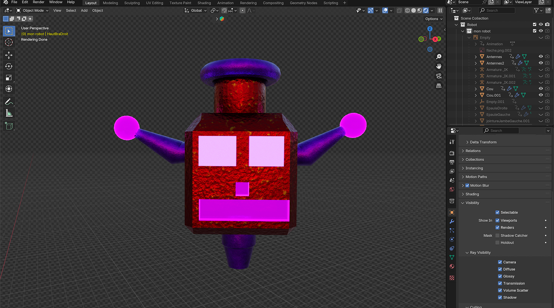Pick the Annotate pencil tool
Viewport: 554px width, 308px height.
click(9, 102)
